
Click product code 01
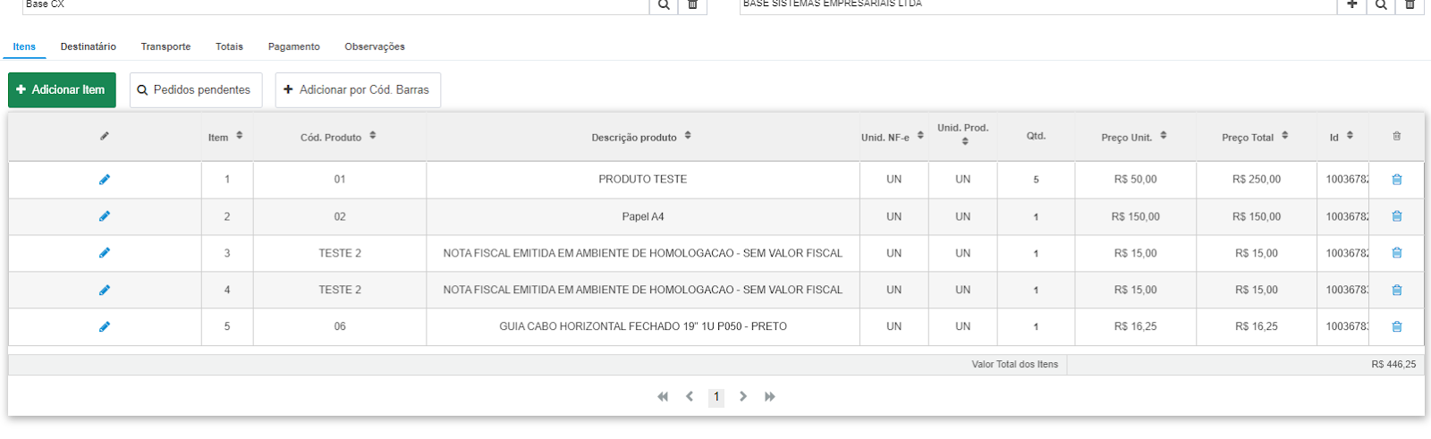(x=340, y=180)
